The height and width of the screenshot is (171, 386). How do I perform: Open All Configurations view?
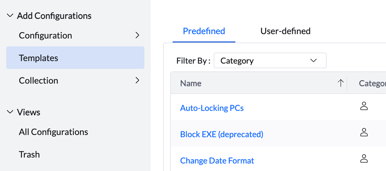(53, 132)
